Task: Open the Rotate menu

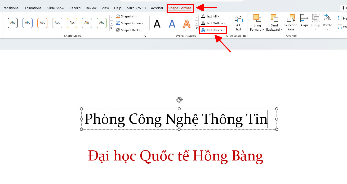Action: [x=327, y=23]
